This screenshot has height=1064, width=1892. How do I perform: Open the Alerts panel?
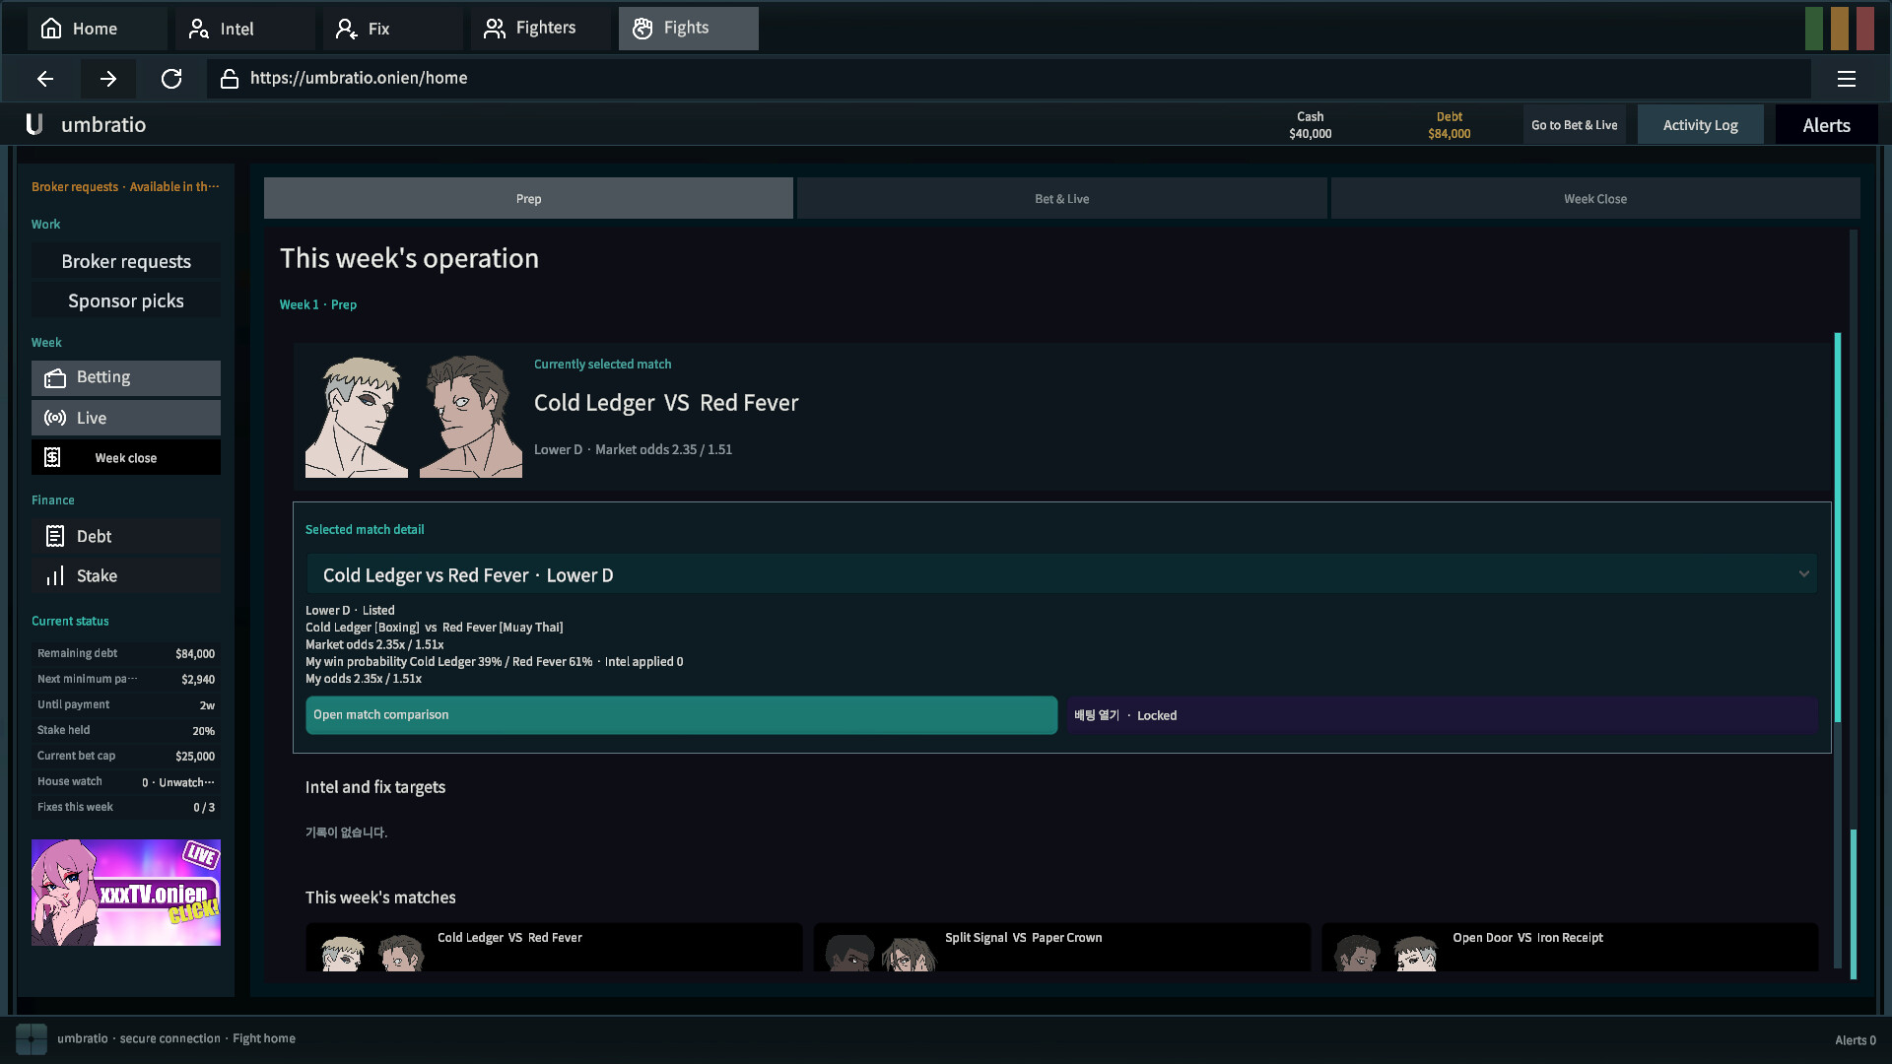point(1827,125)
